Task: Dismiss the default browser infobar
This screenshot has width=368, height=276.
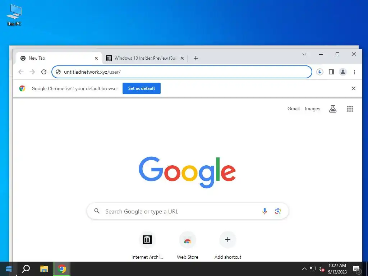Action: click(354, 88)
